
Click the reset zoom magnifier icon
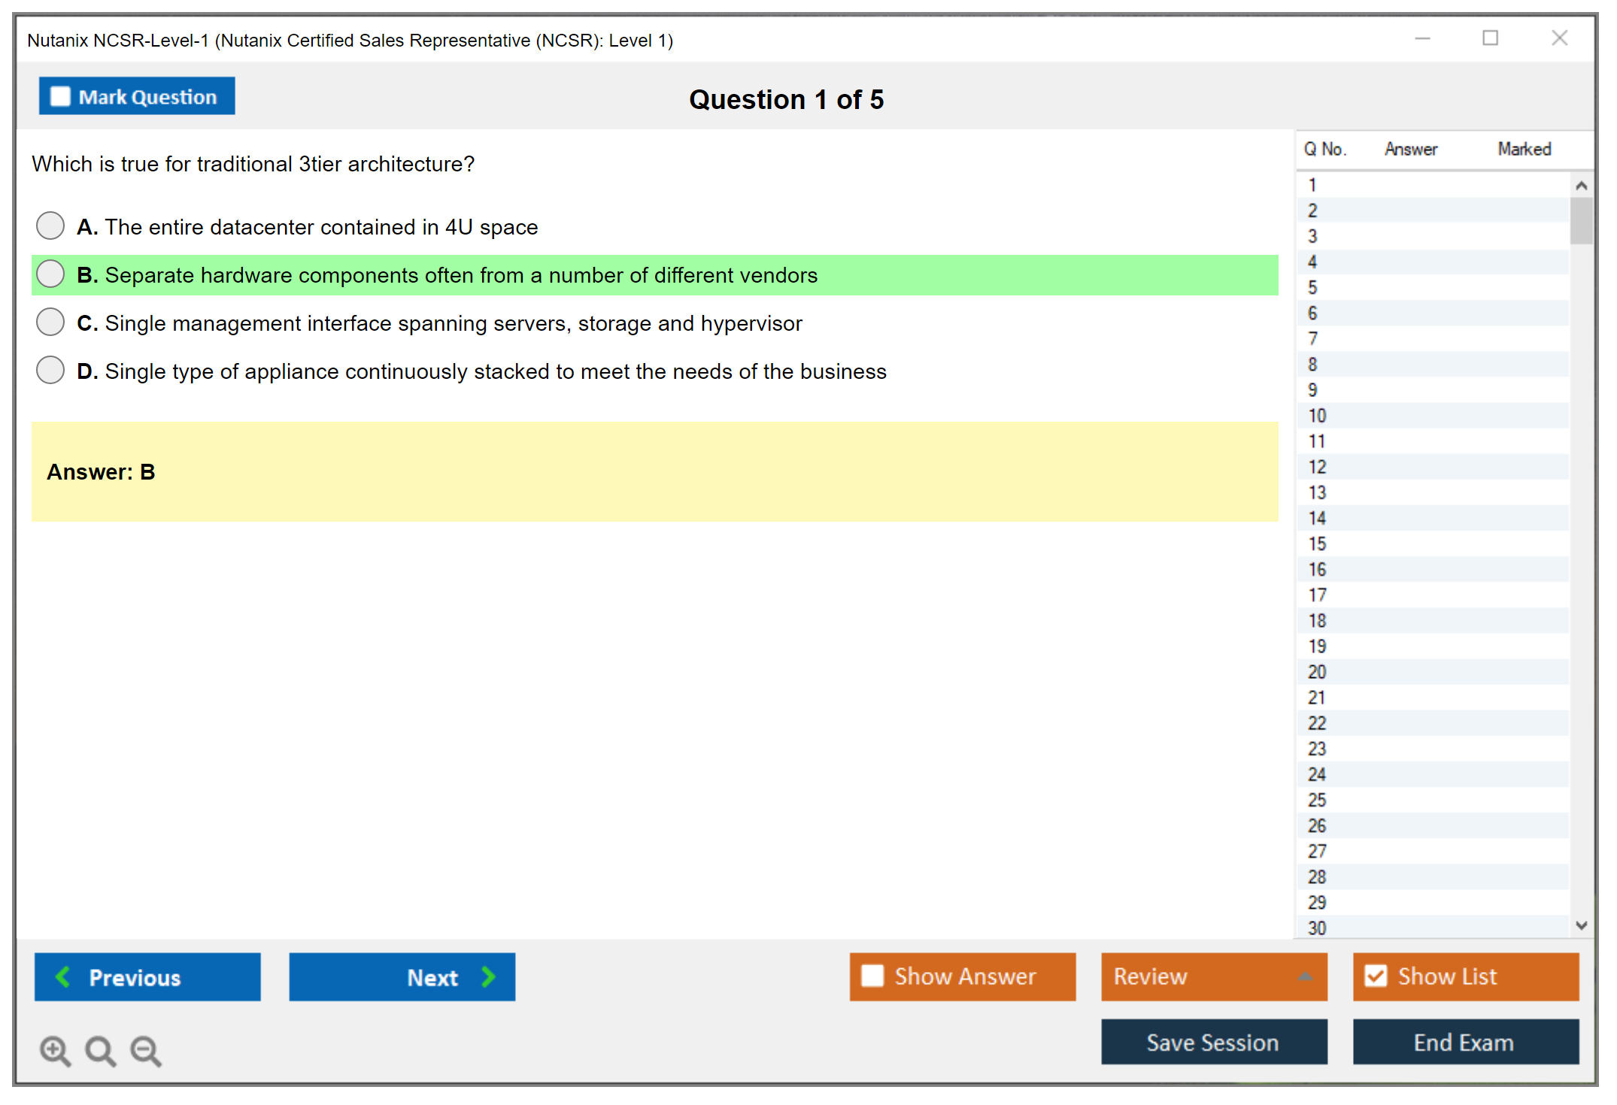[100, 1050]
